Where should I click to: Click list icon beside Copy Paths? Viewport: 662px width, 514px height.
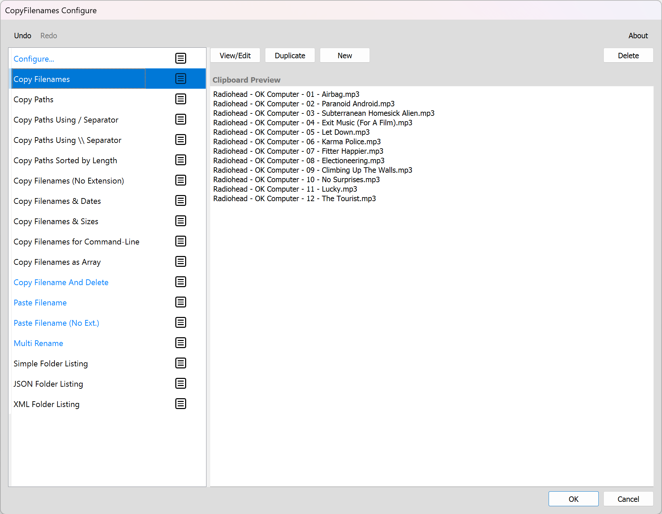(x=181, y=99)
